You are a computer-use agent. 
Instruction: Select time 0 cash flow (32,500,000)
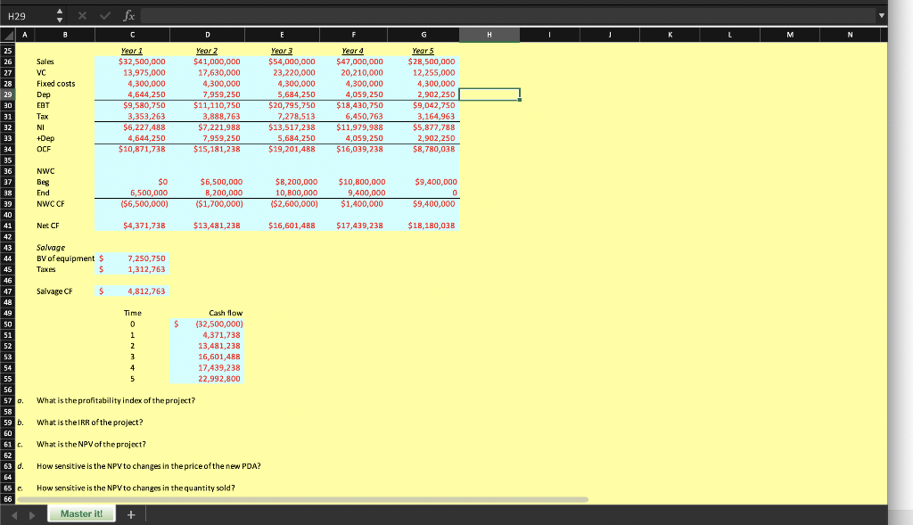pos(219,324)
